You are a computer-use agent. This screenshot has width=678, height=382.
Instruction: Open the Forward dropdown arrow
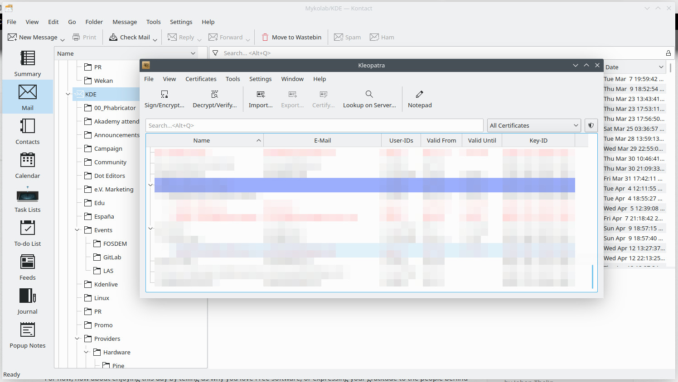[248, 39]
